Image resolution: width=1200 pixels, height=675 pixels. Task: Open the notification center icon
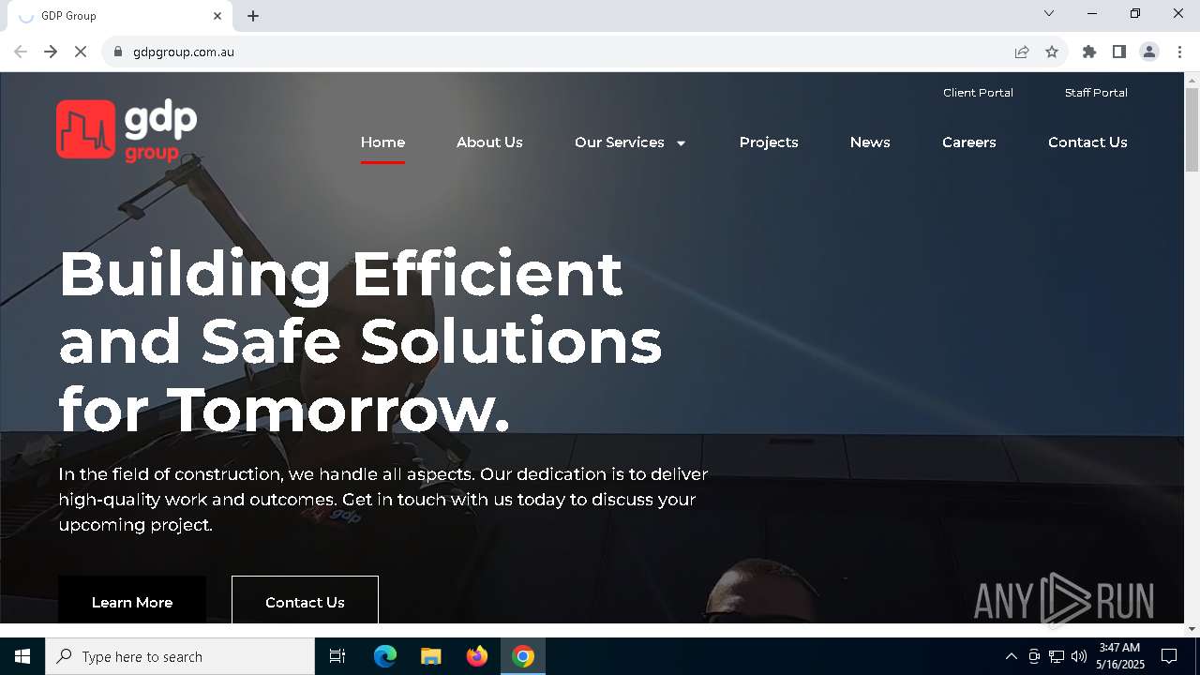[x=1169, y=656]
